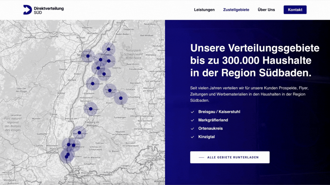Click the checkmark beside Kinzigtal
The image size is (330, 185).
[x=192, y=137]
